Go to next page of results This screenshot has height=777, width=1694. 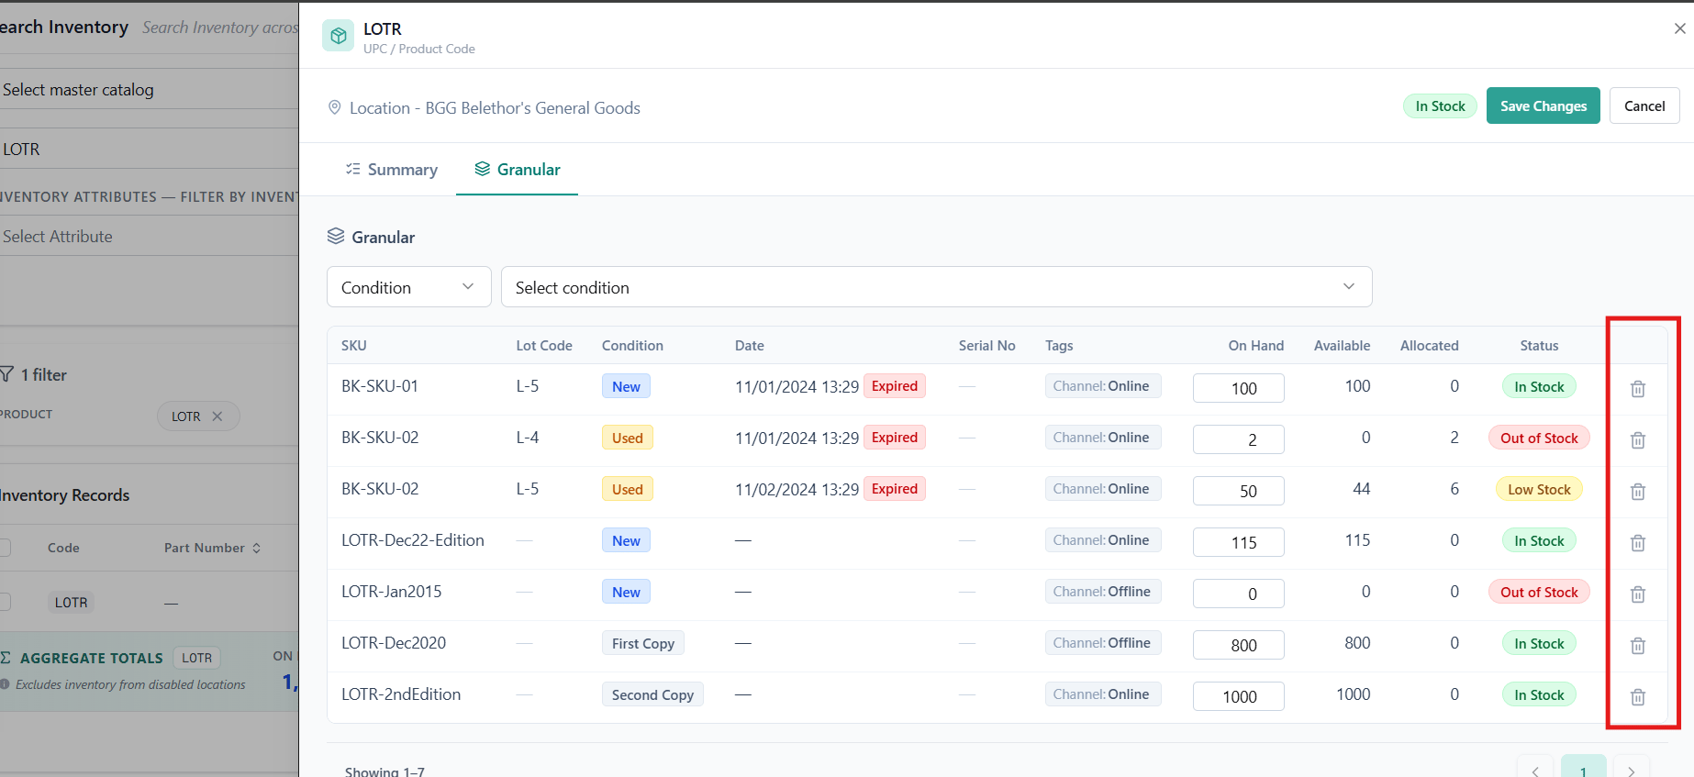coord(1631,771)
